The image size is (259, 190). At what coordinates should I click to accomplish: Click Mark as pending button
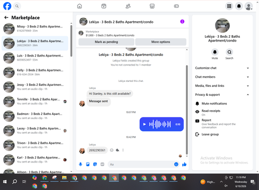coord(106,42)
